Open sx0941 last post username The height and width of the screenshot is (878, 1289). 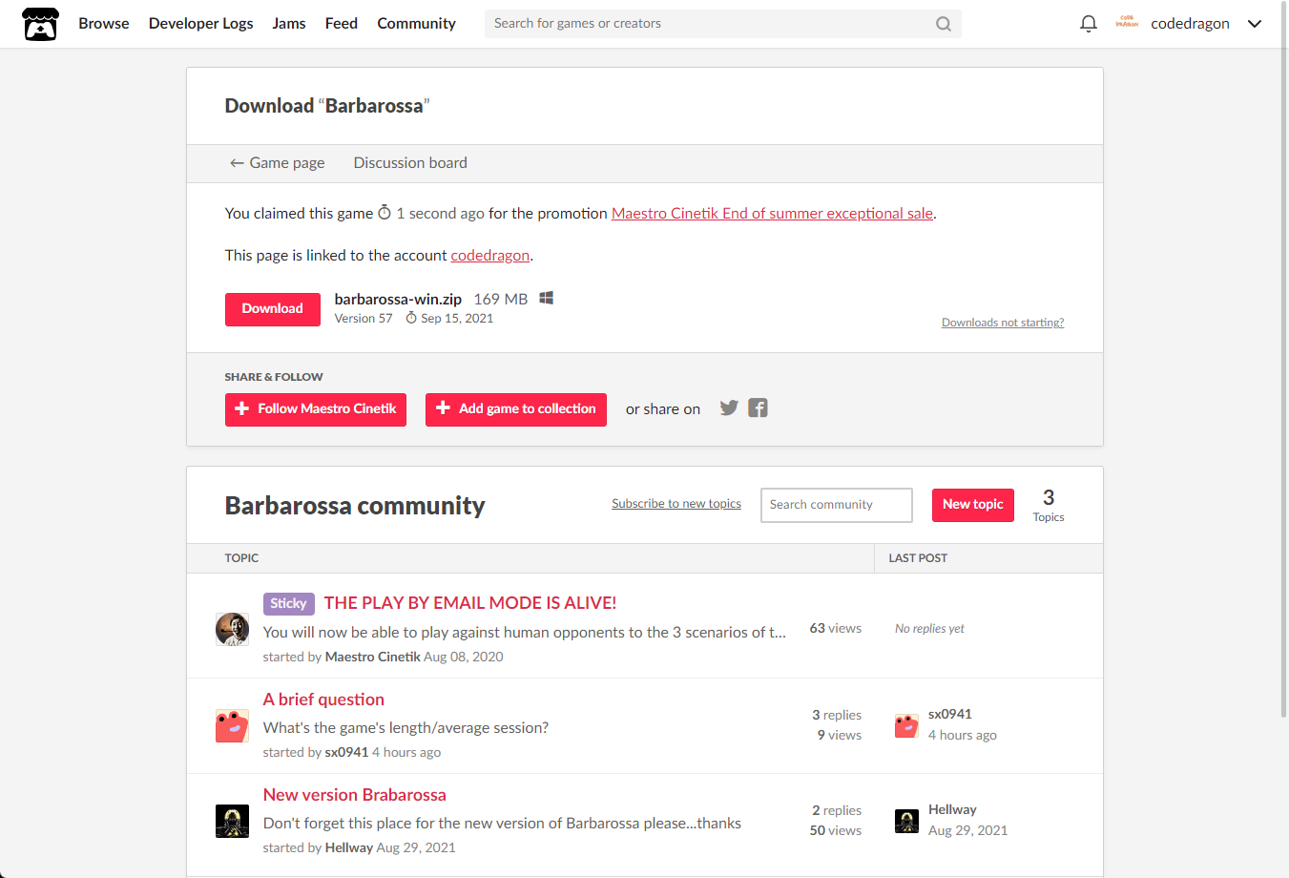(950, 714)
